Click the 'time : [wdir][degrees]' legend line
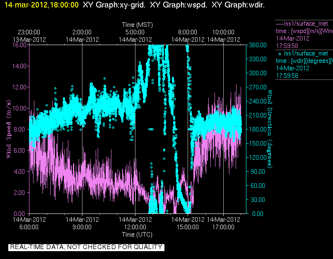333x259 pixels. (304, 61)
